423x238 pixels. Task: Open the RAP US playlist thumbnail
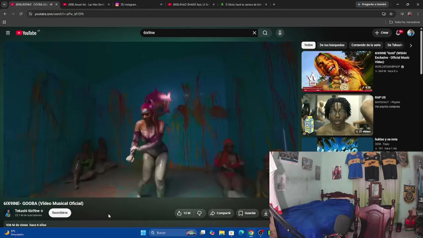(x=337, y=115)
